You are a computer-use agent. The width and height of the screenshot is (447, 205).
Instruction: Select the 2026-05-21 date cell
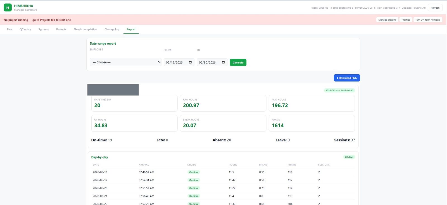(100, 196)
